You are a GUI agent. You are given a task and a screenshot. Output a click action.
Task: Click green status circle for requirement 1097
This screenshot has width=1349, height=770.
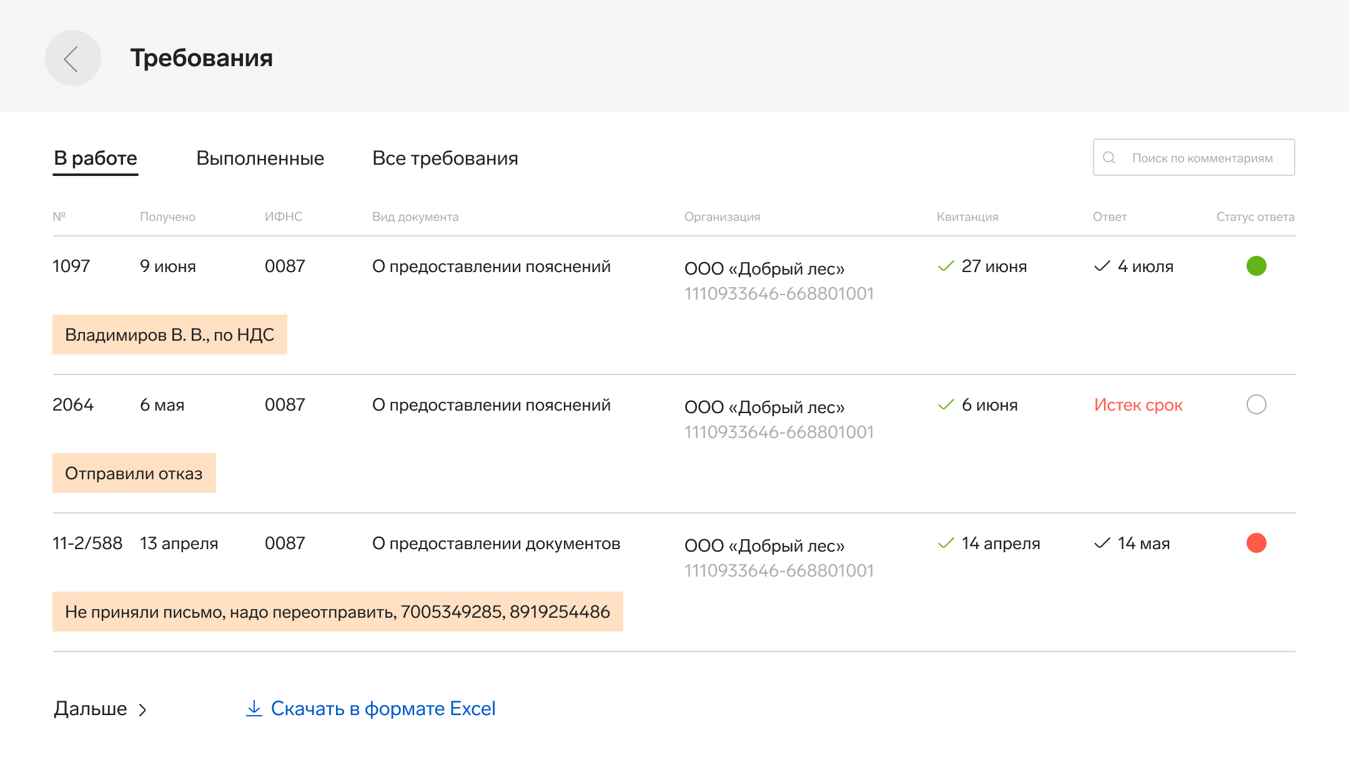pyautogui.click(x=1256, y=266)
